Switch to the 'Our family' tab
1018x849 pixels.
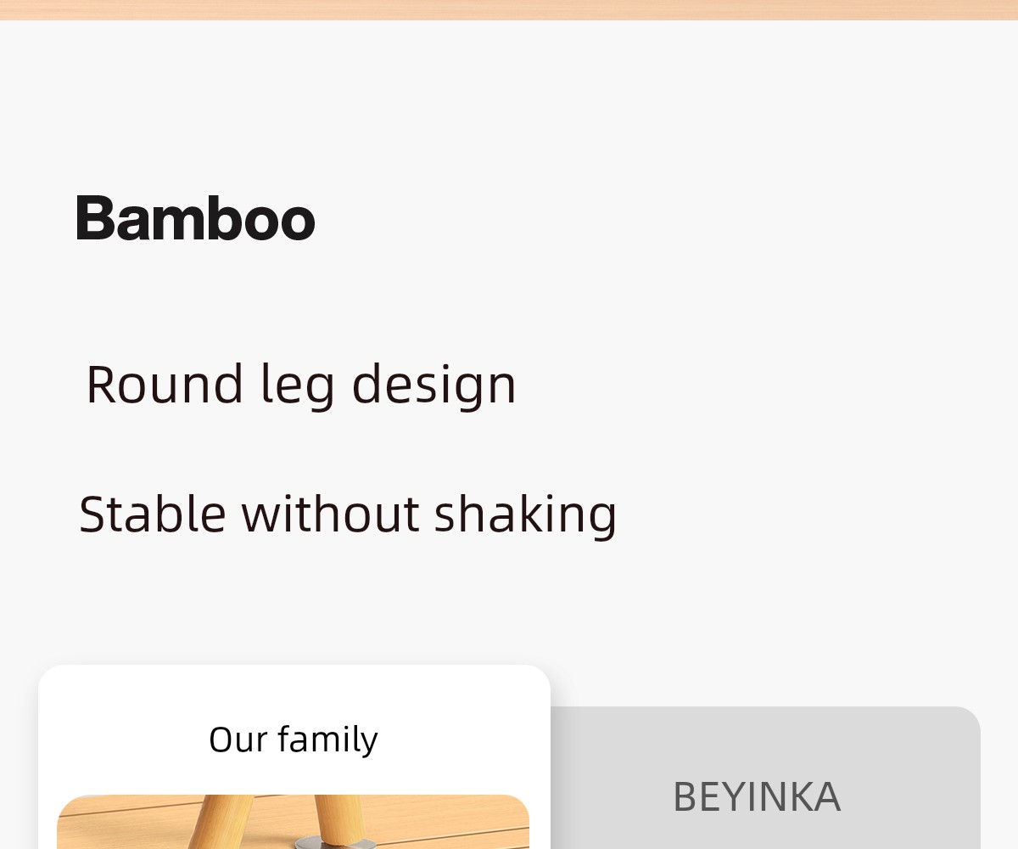tap(294, 739)
